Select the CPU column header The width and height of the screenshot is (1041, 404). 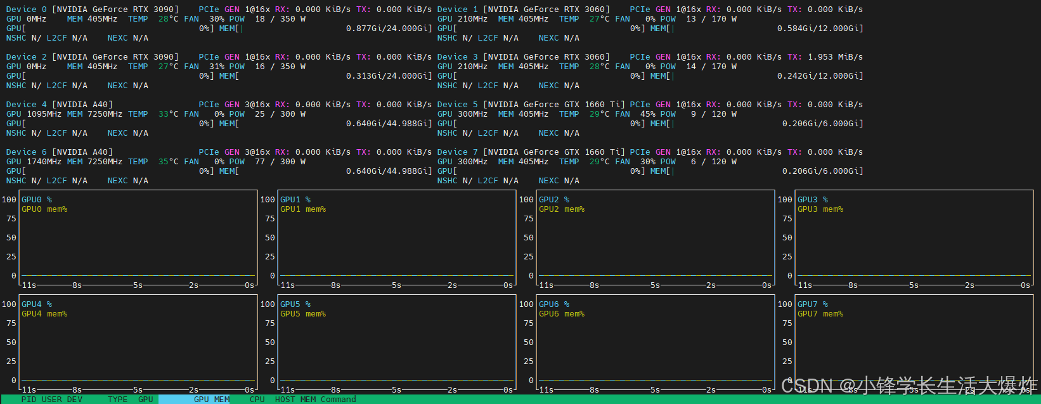pyautogui.click(x=257, y=400)
